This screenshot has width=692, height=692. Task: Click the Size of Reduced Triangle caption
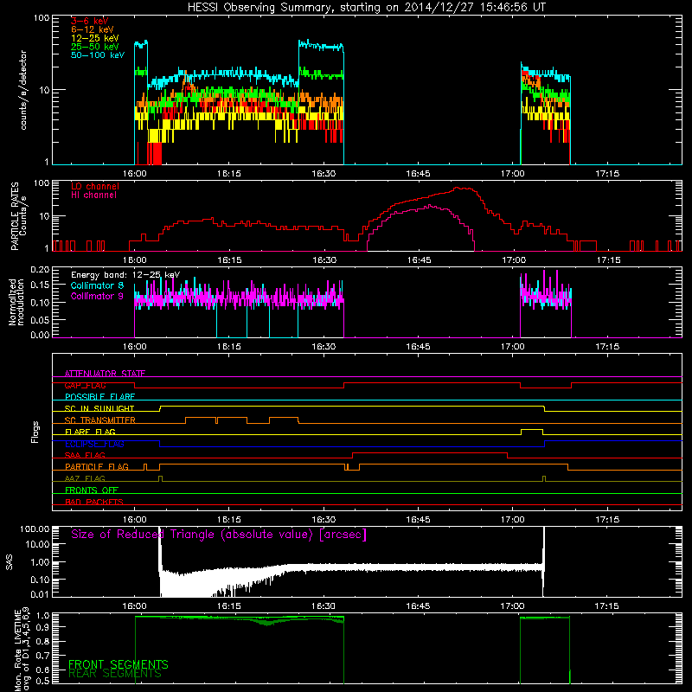[x=219, y=535]
